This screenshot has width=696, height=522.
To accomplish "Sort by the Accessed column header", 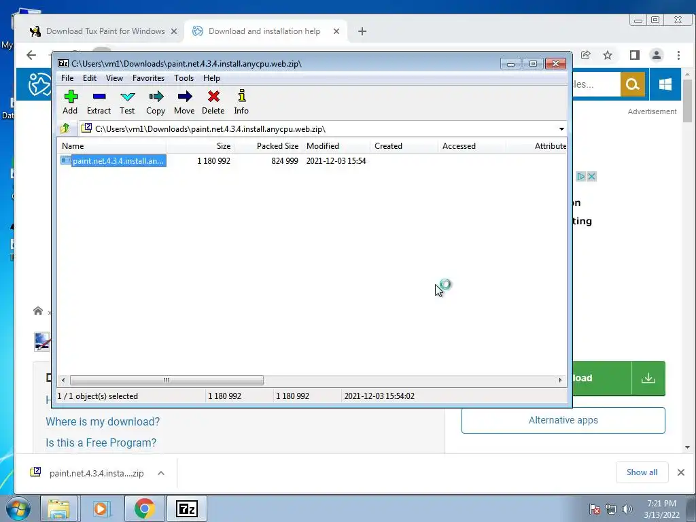I will pos(472,146).
